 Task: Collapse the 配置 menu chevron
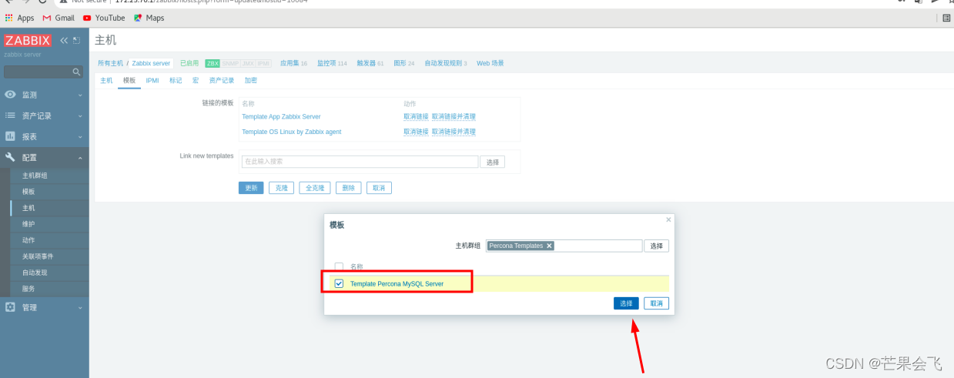click(x=80, y=157)
